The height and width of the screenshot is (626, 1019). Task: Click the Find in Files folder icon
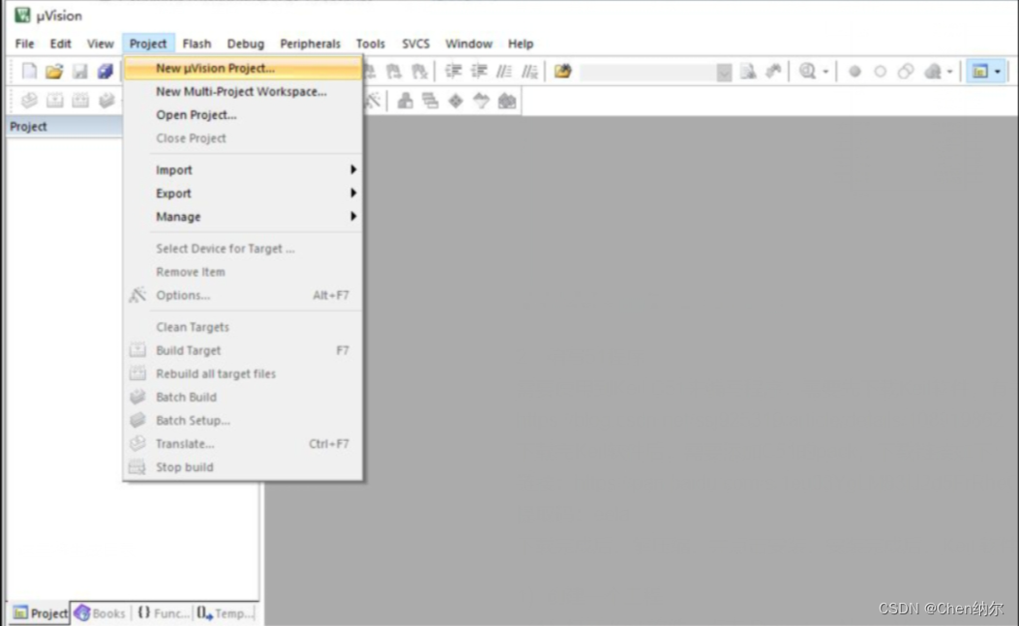point(563,71)
